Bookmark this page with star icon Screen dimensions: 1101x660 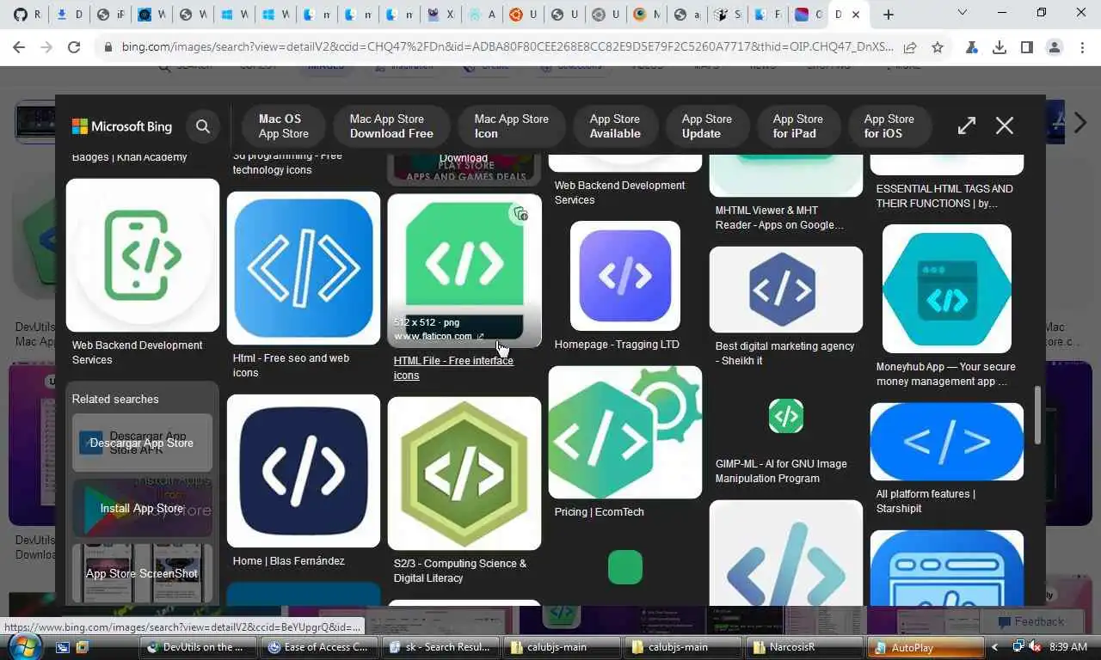pos(938,48)
